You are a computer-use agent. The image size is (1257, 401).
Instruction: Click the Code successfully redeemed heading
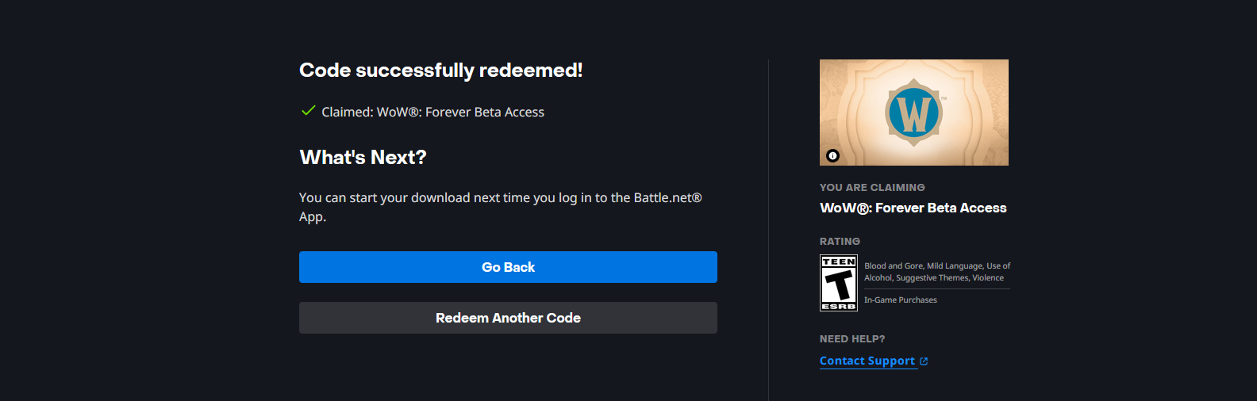[441, 71]
